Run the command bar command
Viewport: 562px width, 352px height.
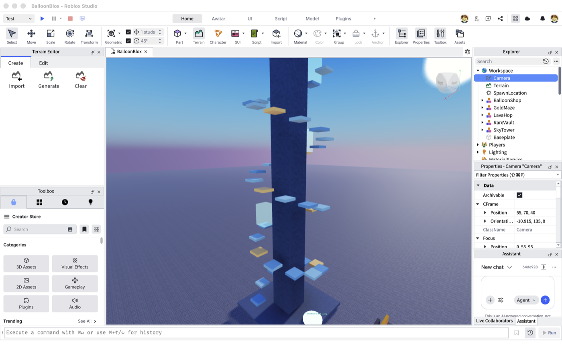click(548, 333)
